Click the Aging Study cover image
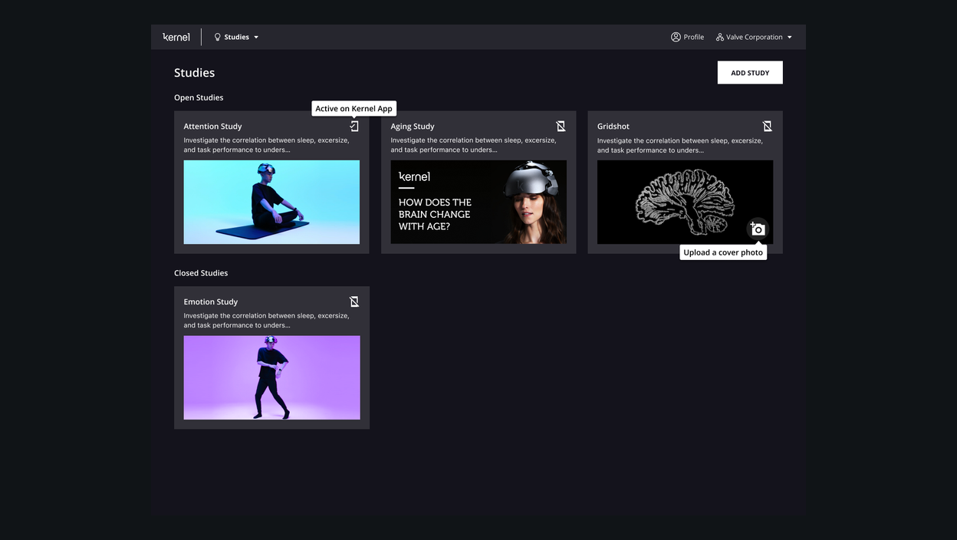The width and height of the screenshot is (957, 540). pyautogui.click(x=479, y=202)
